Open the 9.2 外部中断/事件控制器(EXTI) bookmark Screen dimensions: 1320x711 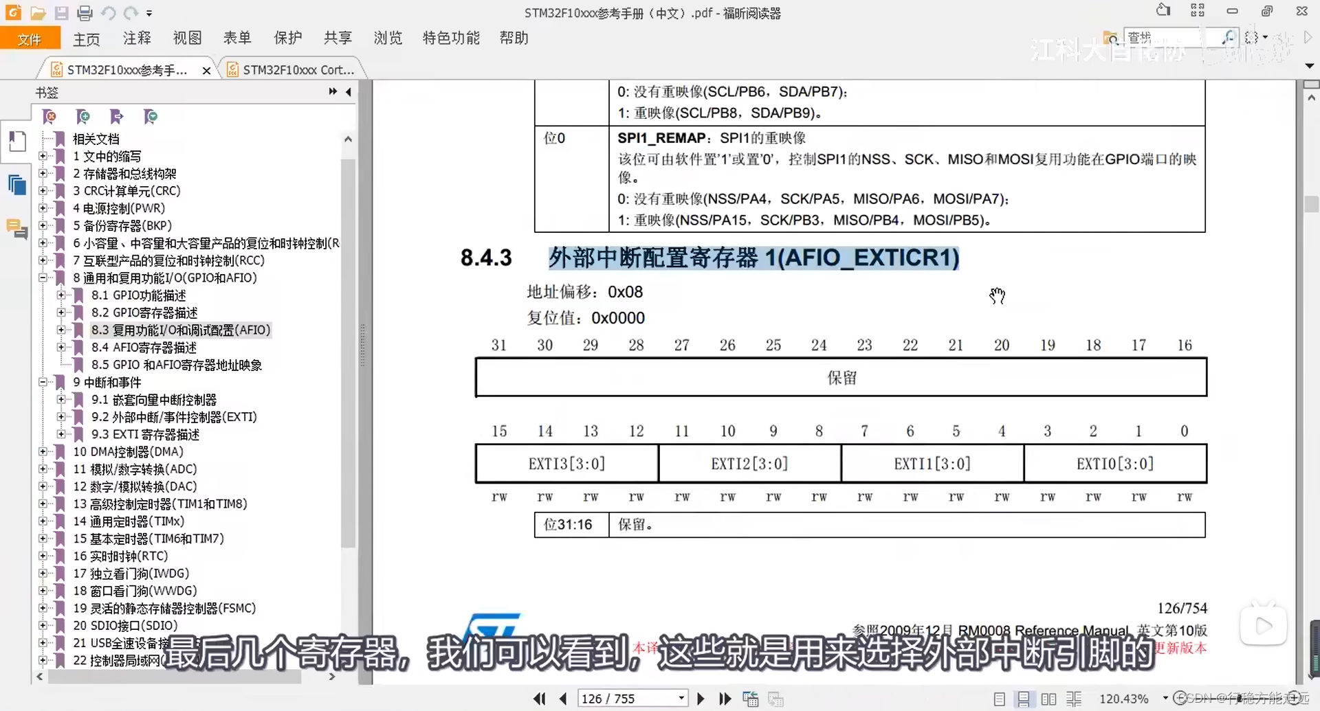174,417
